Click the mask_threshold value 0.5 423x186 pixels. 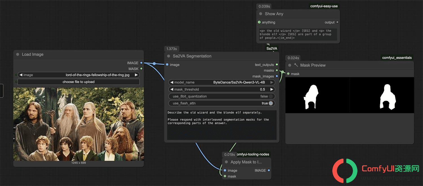tap(263, 89)
